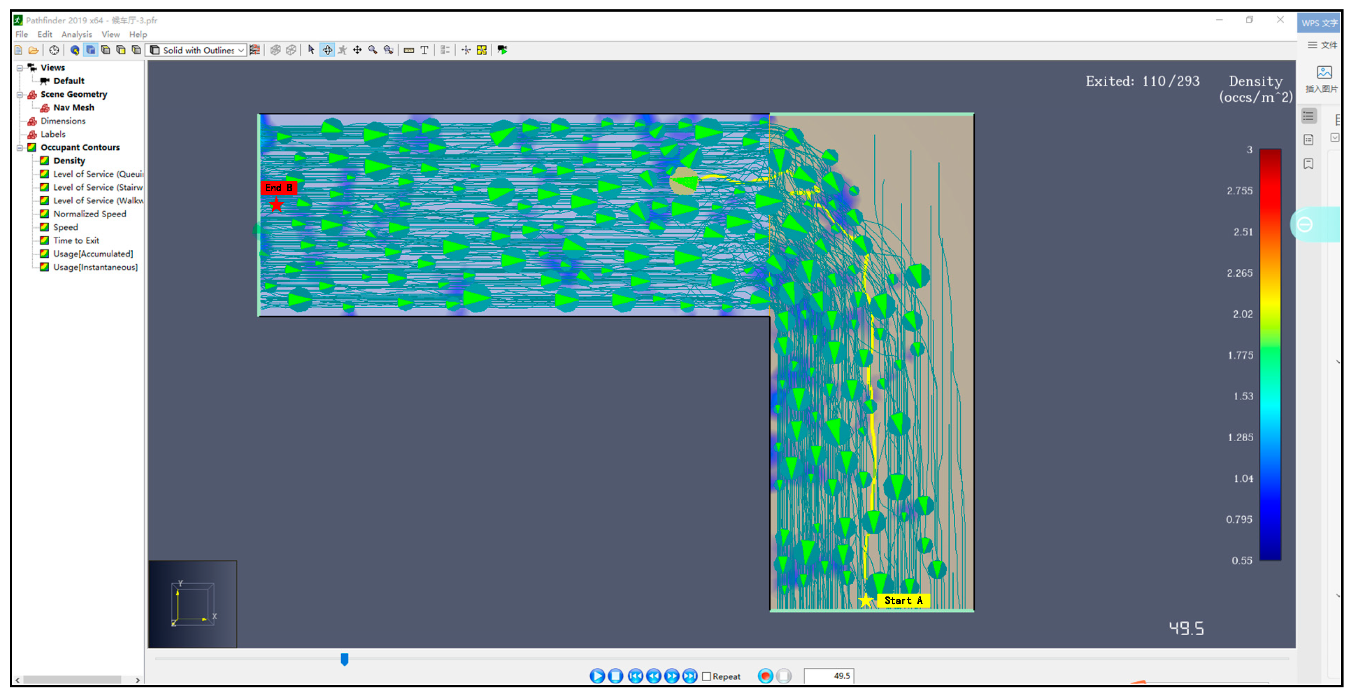Image resolution: width=1358 pixels, height=699 pixels.
Task: Click the magnifier zoom tool icon
Action: (372, 50)
